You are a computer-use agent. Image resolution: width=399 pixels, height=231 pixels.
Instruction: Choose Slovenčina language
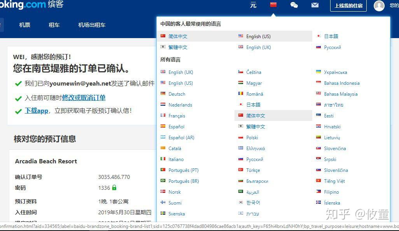[335, 149]
